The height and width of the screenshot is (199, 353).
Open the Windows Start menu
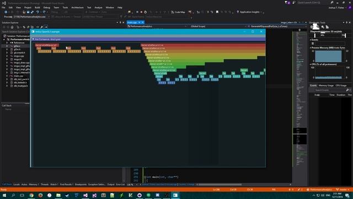(4, 195)
